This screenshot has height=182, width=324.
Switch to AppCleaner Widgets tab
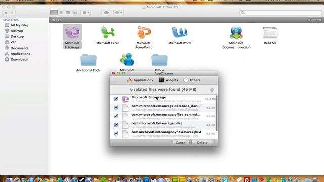pos(168,80)
